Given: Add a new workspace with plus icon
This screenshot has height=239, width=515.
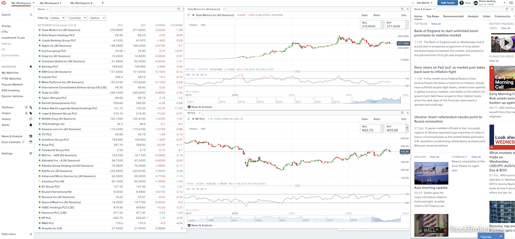Looking at the screenshot, I should (103, 3).
